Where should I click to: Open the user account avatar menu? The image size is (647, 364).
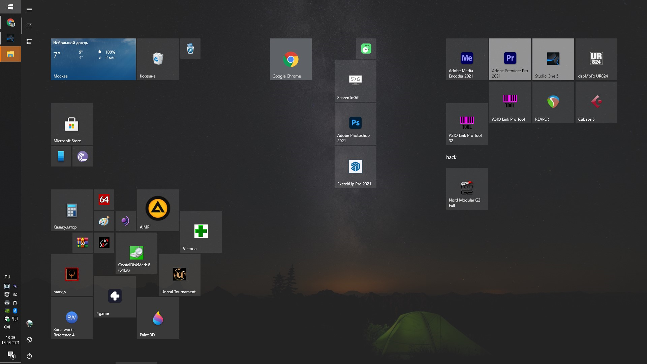[x=29, y=324]
